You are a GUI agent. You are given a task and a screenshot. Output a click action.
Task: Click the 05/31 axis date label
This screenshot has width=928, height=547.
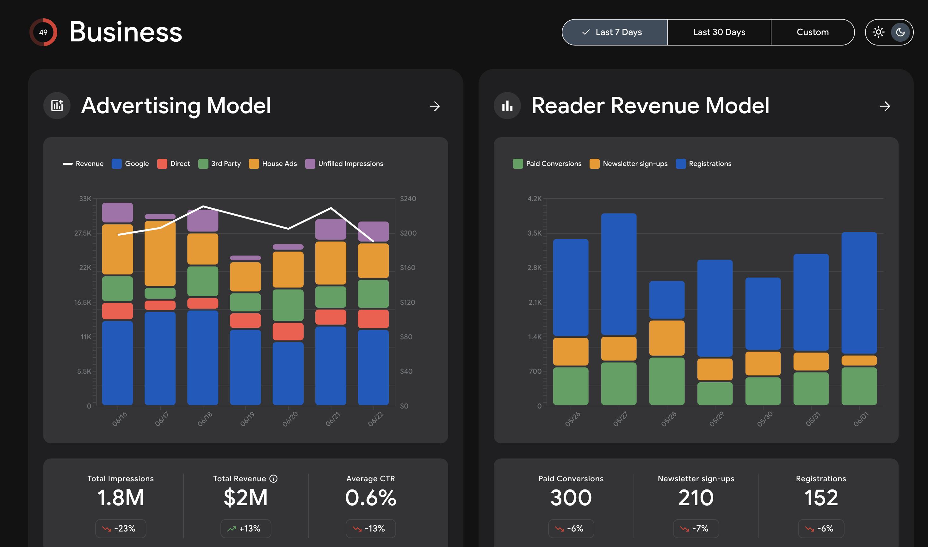[813, 419]
